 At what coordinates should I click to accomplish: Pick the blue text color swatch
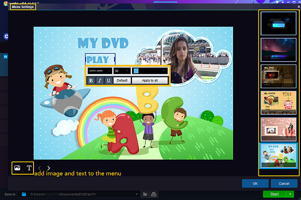click(136, 71)
